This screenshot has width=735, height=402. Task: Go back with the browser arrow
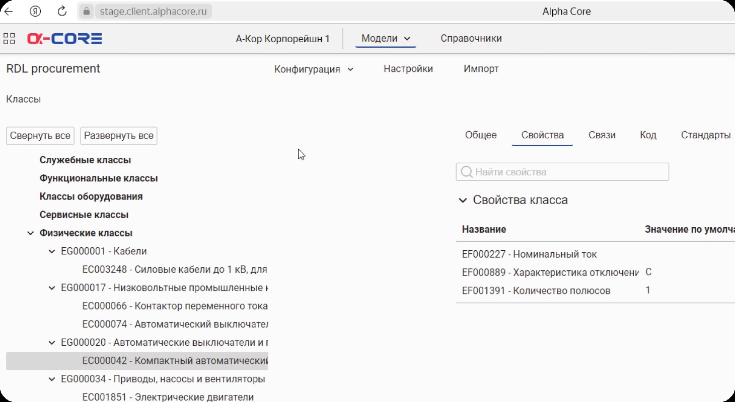pos(9,11)
